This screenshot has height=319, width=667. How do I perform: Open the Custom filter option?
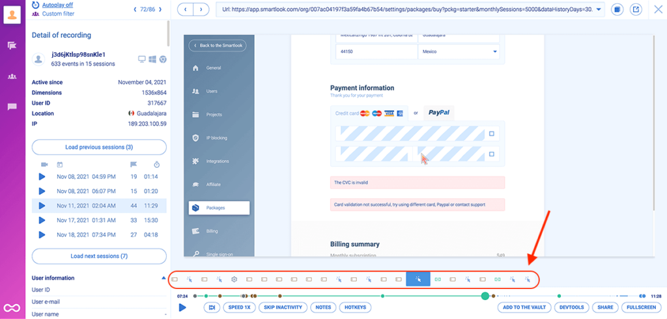click(58, 14)
